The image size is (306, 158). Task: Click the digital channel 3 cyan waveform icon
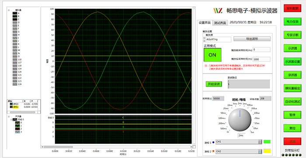coord(17,132)
